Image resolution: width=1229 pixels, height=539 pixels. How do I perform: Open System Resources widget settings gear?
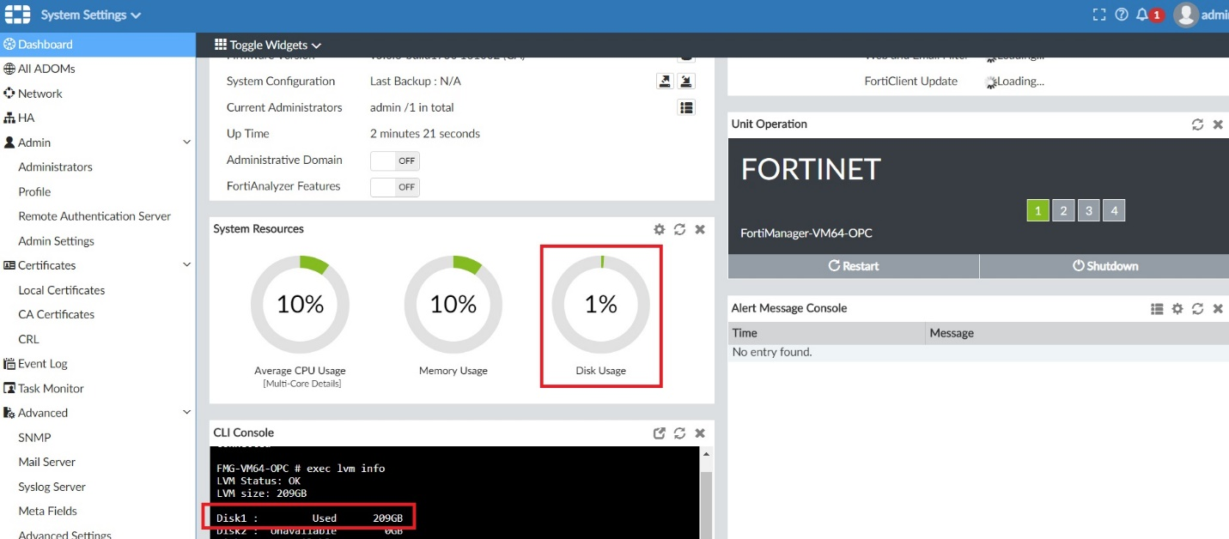click(659, 229)
